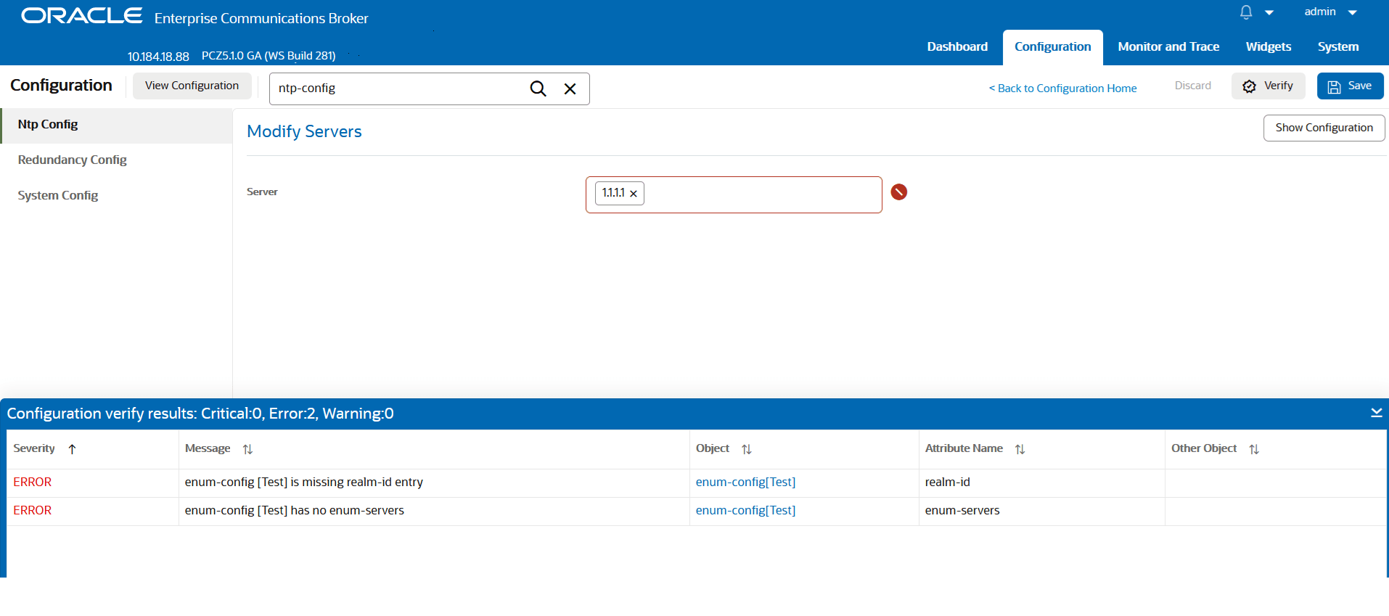Click the Object column header

tap(713, 448)
